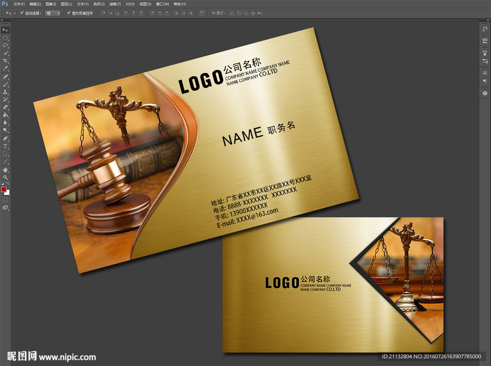
Task: Select the Hand tool
Action: coord(5,170)
